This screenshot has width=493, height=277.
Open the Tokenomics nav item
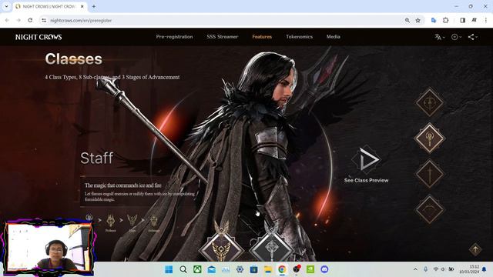click(x=300, y=37)
